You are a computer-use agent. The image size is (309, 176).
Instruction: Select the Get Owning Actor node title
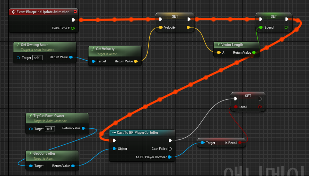coord(34,45)
